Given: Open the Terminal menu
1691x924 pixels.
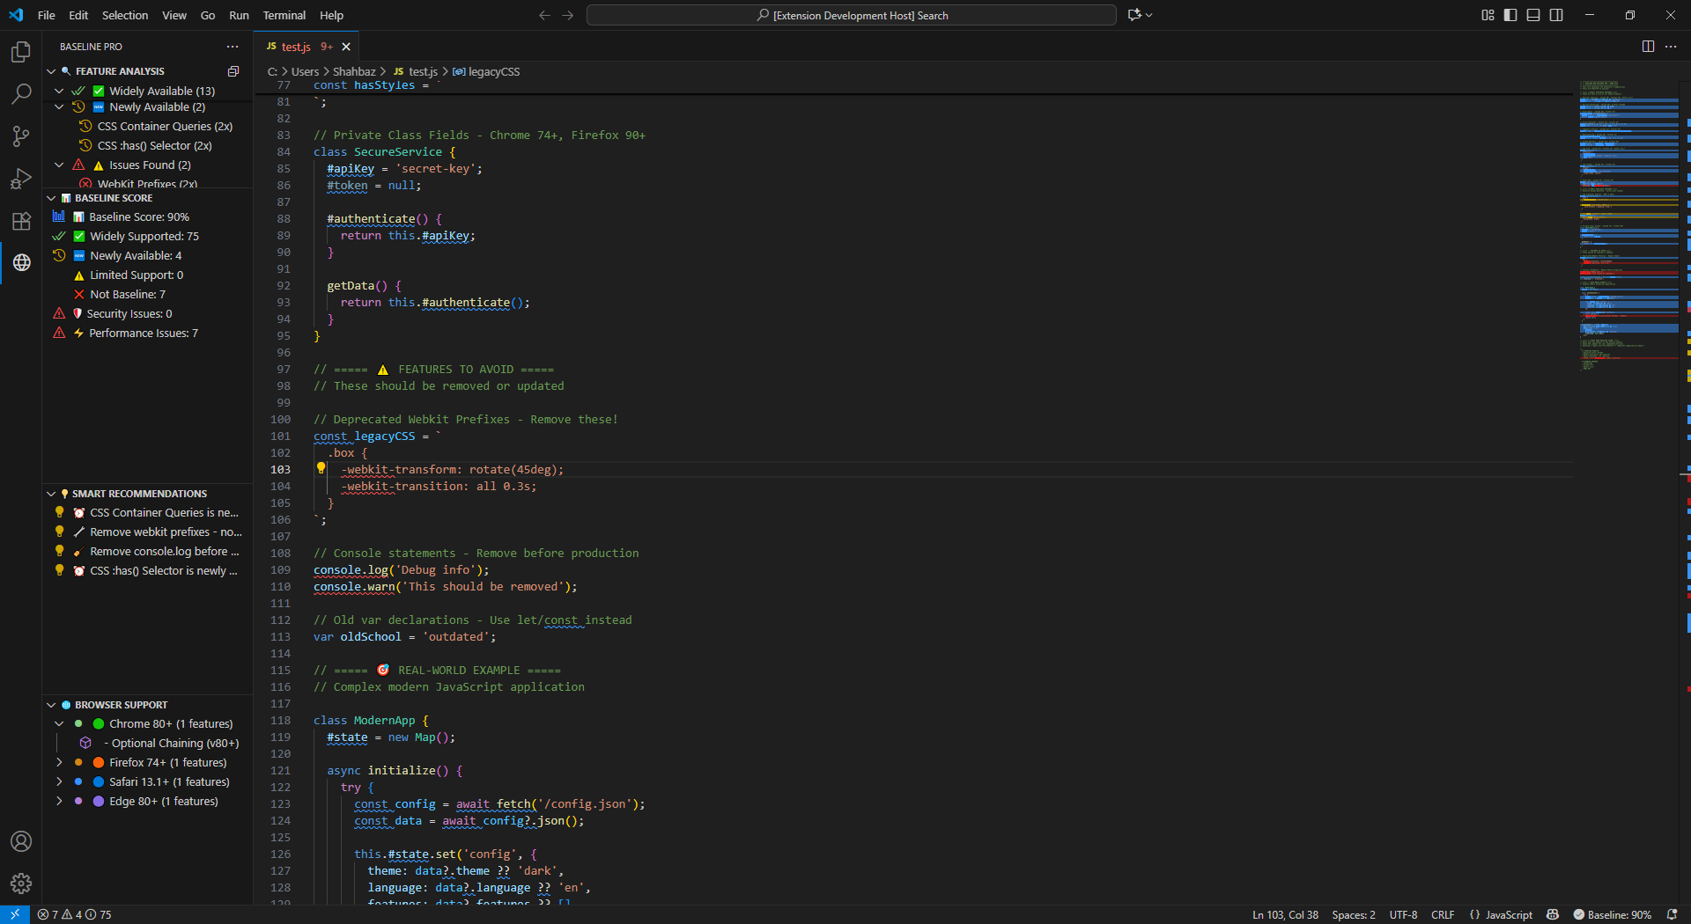Looking at the screenshot, I should coord(284,15).
